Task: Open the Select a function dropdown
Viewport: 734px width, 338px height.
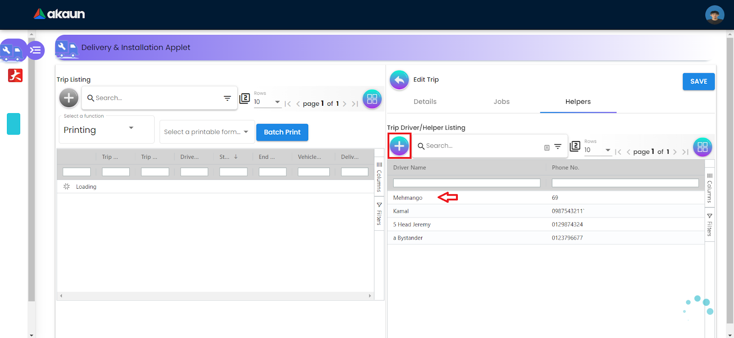Action: [x=106, y=130]
